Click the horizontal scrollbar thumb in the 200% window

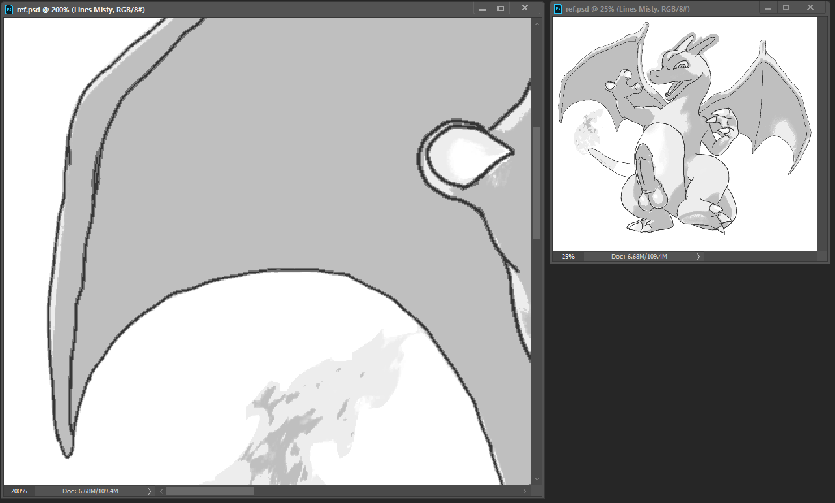tap(209, 491)
